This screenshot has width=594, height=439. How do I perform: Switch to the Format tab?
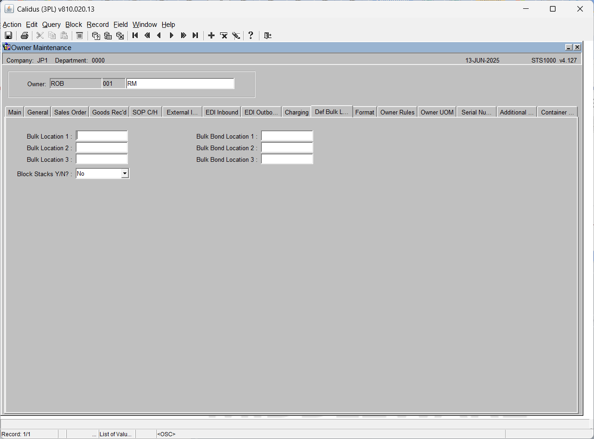pyautogui.click(x=365, y=112)
